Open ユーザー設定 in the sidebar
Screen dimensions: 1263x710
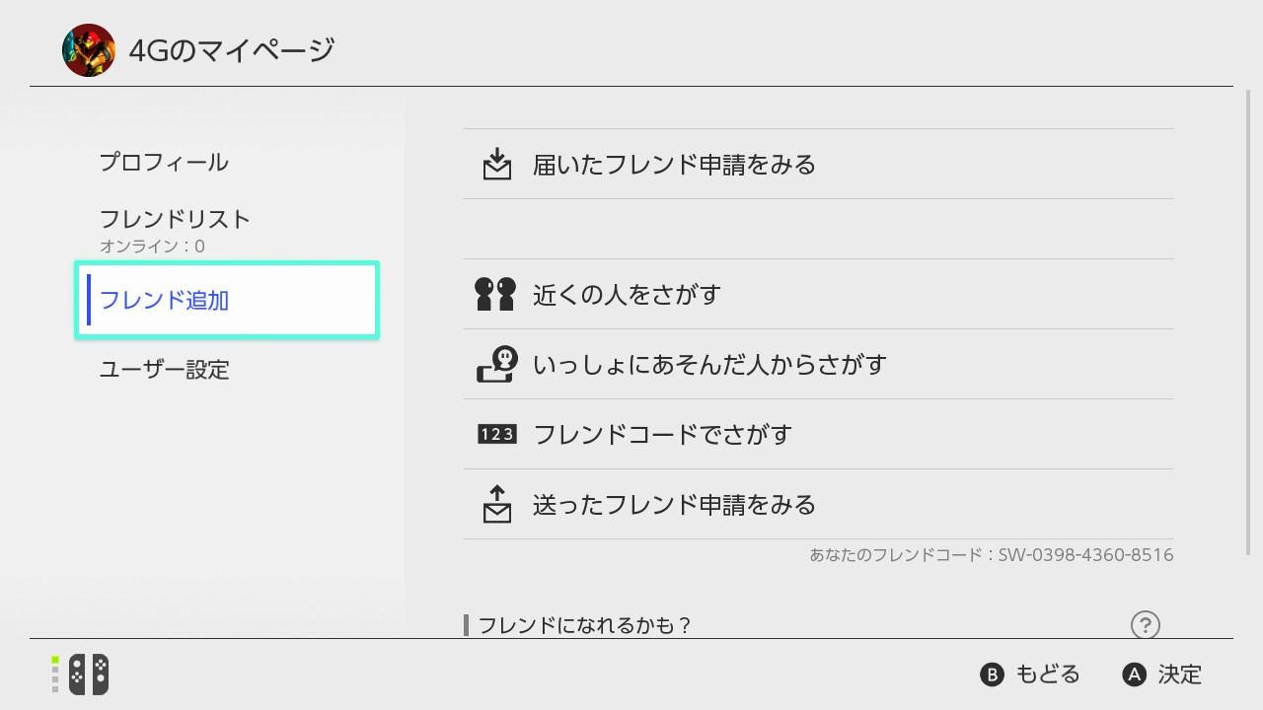(x=164, y=370)
